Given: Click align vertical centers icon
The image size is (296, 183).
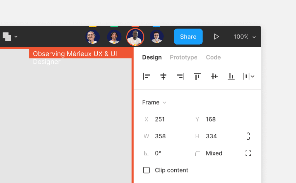Looking at the screenshot, I should coord(214,77).
